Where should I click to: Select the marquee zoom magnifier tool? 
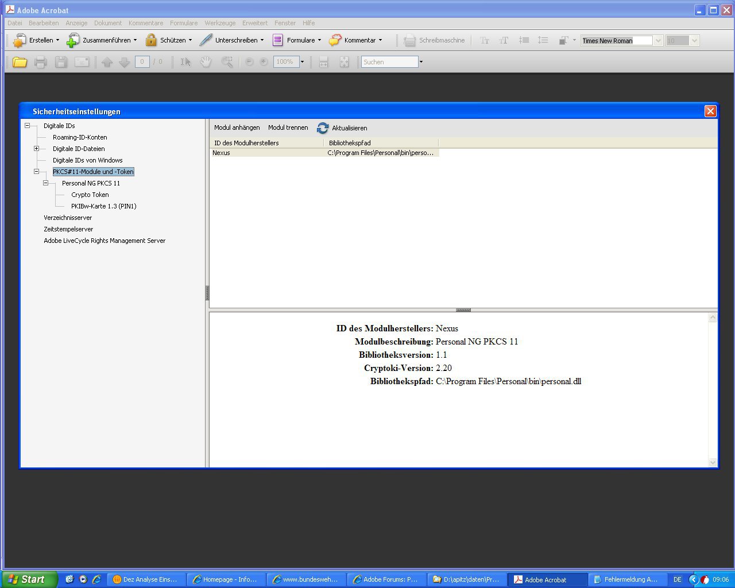[227, 62]
